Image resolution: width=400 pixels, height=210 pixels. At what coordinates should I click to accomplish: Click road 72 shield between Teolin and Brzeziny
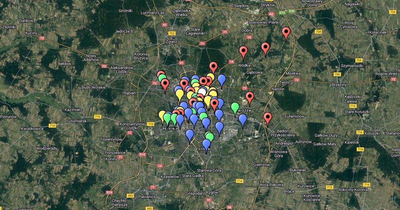[x=297, y=80]
